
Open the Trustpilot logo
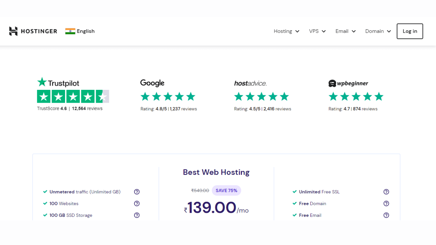(58, 82)
